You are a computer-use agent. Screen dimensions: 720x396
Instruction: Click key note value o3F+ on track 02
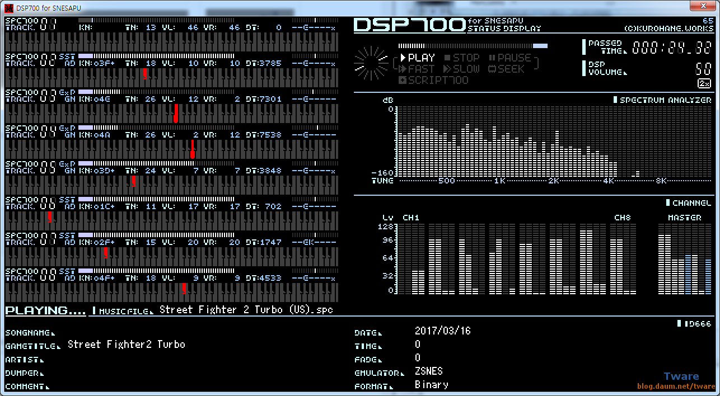(x=104, y=63)
